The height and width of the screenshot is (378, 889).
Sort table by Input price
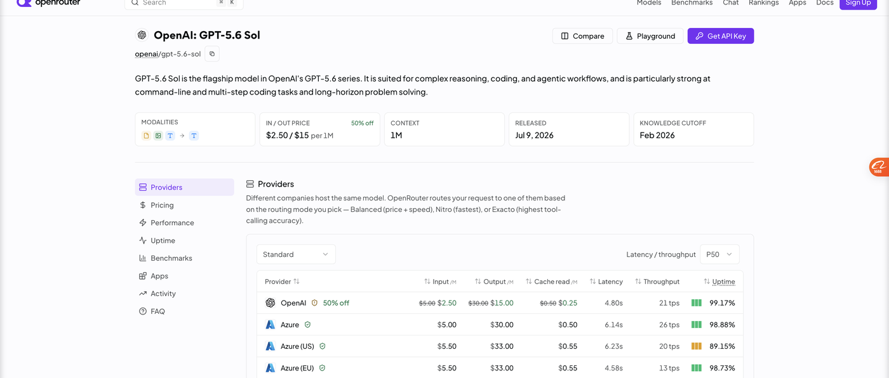click(x=440, y=282)
